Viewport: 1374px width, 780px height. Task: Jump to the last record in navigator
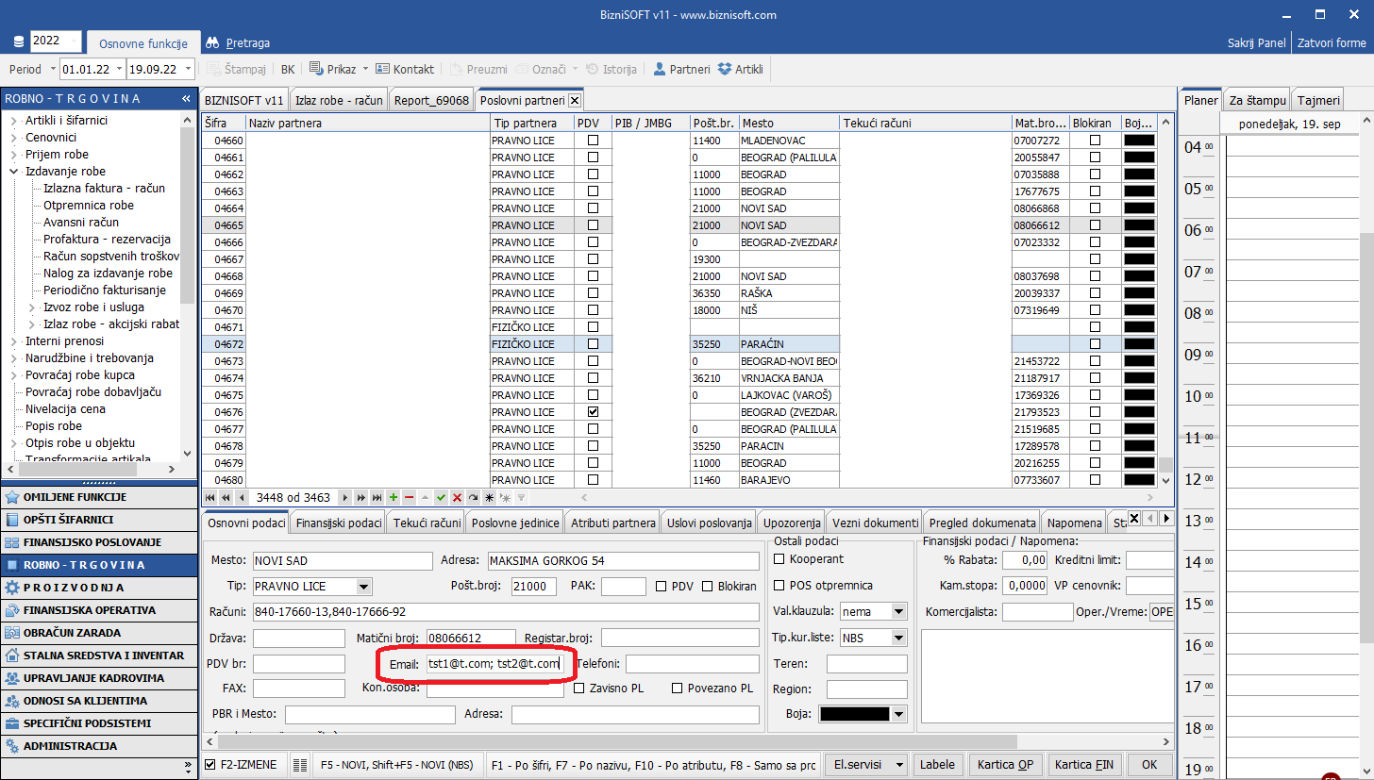click(x=377, y=497)
